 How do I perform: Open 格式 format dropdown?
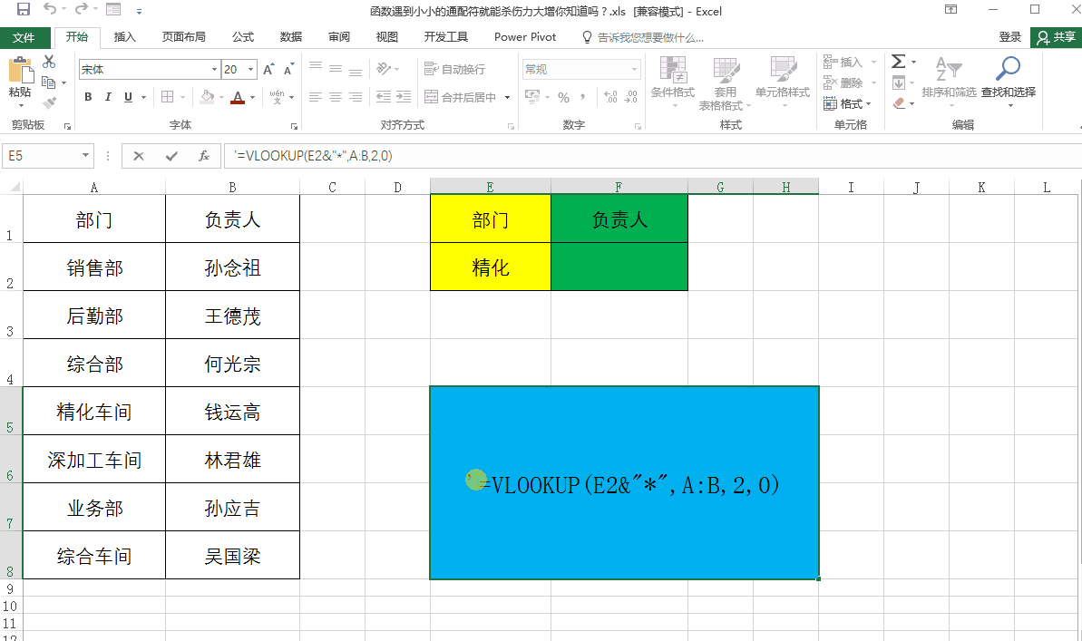pyautogui.click(x=847, y=103)
